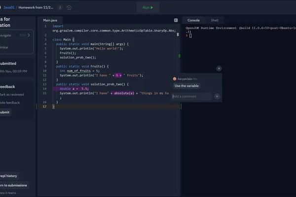Open the Java01 breadcrumb link
Image resolution: width=296 pixels, height=197 pixels.
[x=9, y=7]
